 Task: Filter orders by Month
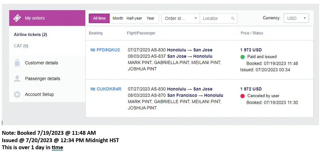pyautogui.click(x=118, y=18)
